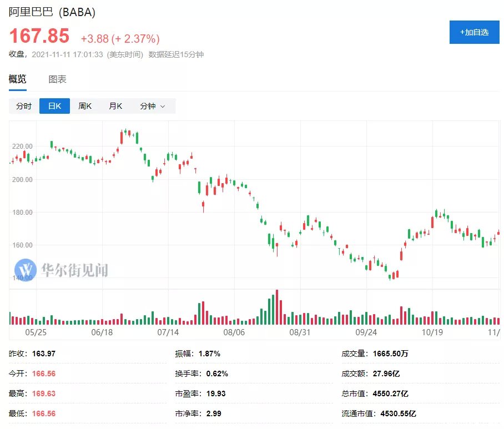This screenshot has height=429, width=504.
Task: Click the 06/18 date axis label
Action: (102, 332)
